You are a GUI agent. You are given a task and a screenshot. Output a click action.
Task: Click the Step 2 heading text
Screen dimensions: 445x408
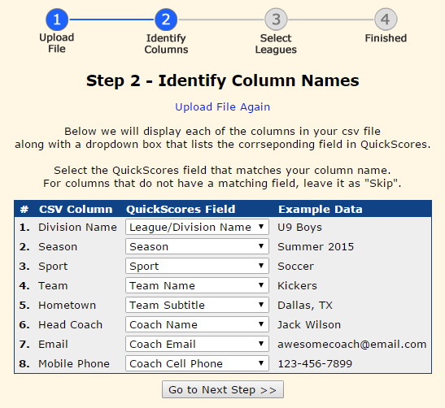tap(223, 80)
